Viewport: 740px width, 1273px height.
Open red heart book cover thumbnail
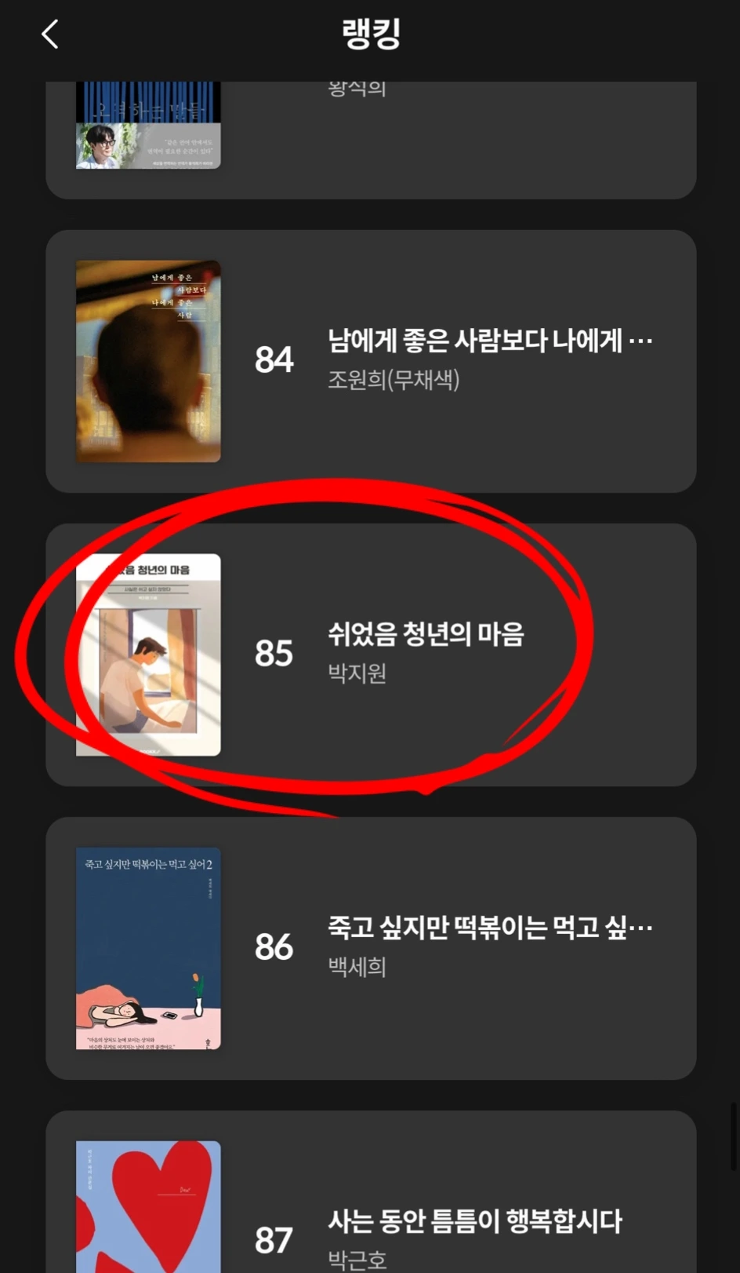148,1206
